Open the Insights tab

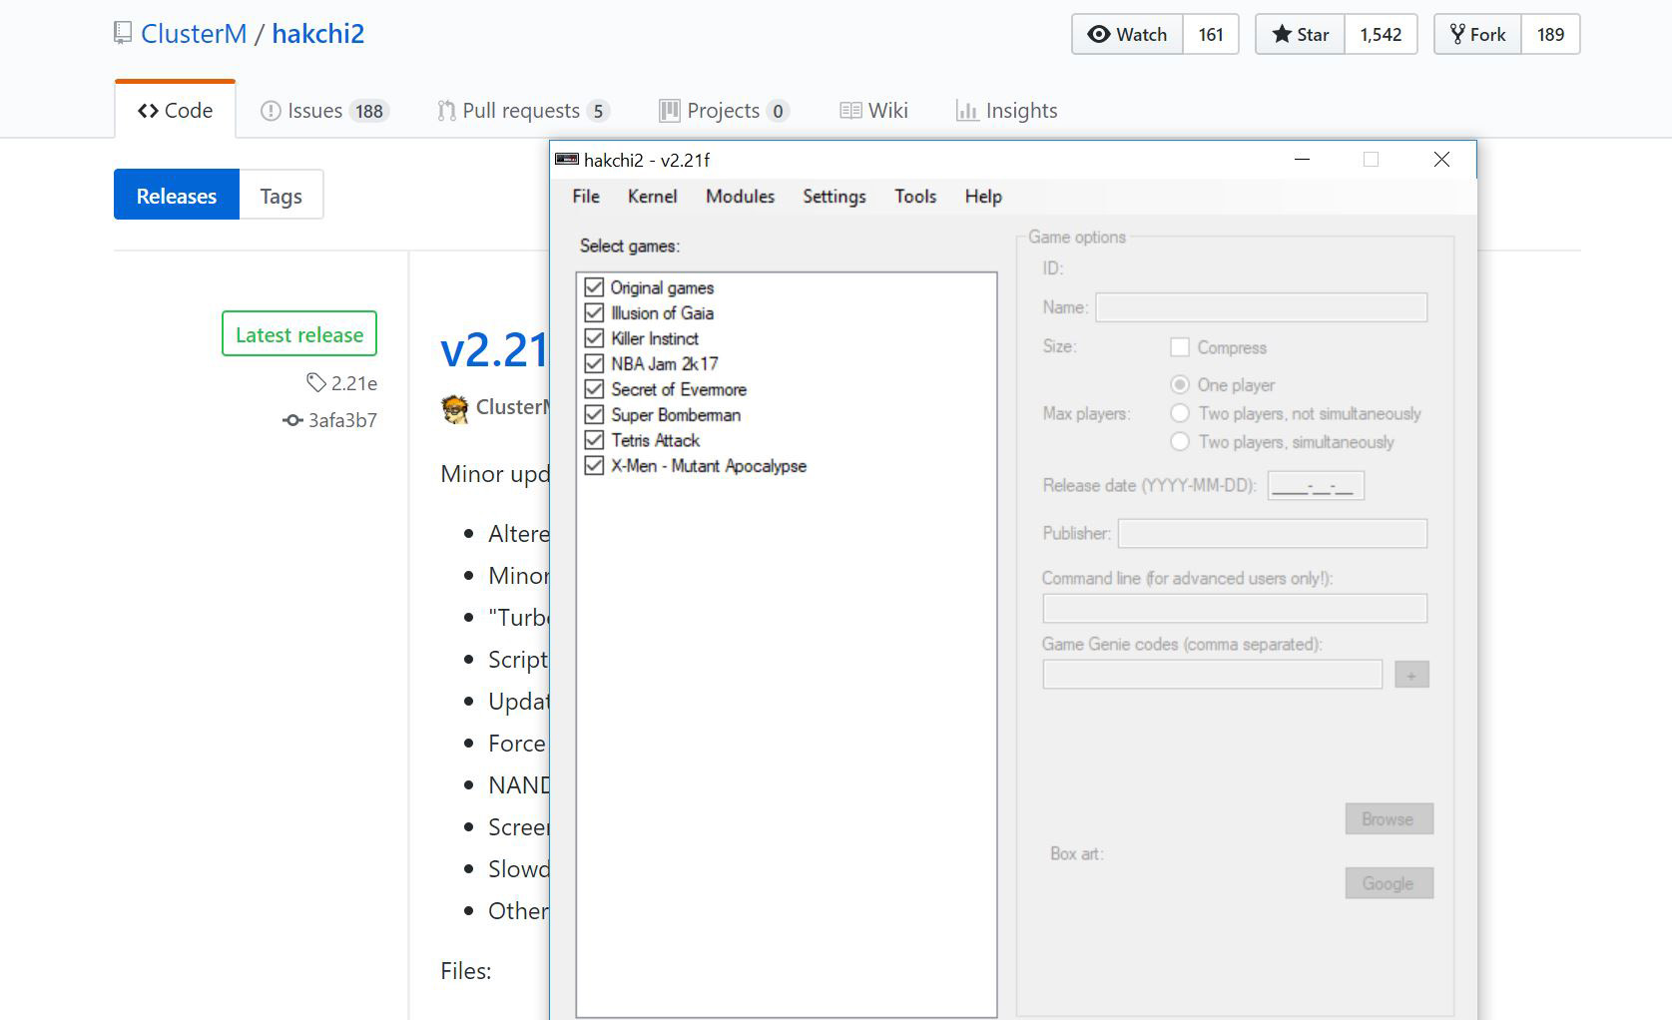click(1006, 111)
